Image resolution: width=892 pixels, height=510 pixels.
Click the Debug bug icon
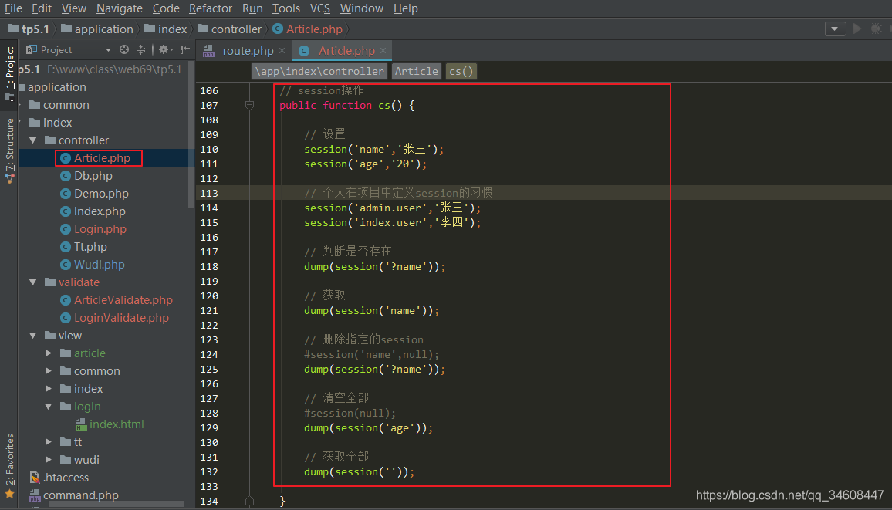pyautogui.click(x=876, y=29)
